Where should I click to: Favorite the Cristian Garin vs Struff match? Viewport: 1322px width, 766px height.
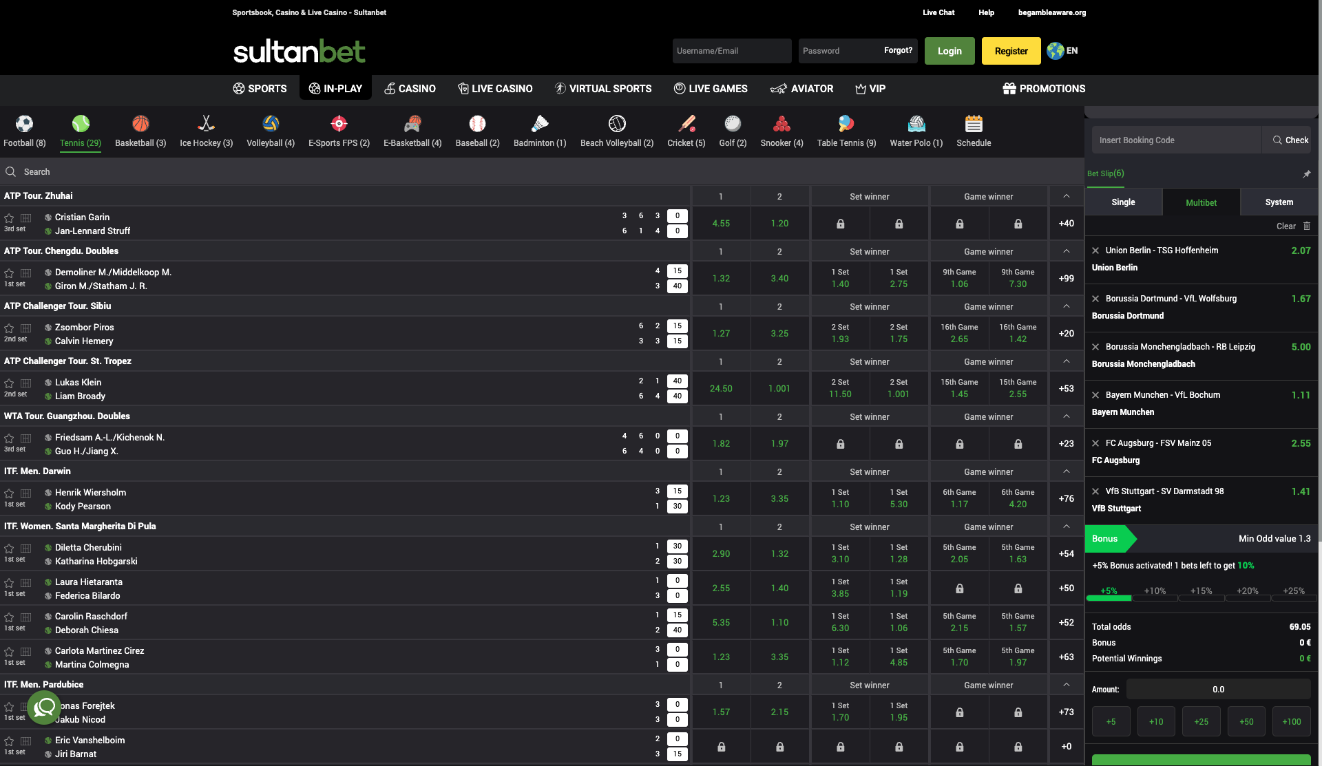click(x=9, y=218)
